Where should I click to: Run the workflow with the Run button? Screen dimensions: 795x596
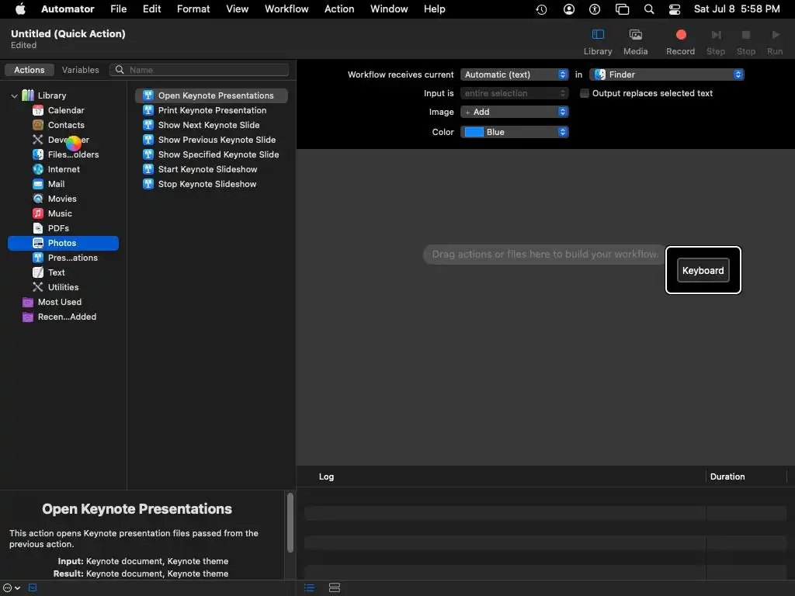click(775, 42)
